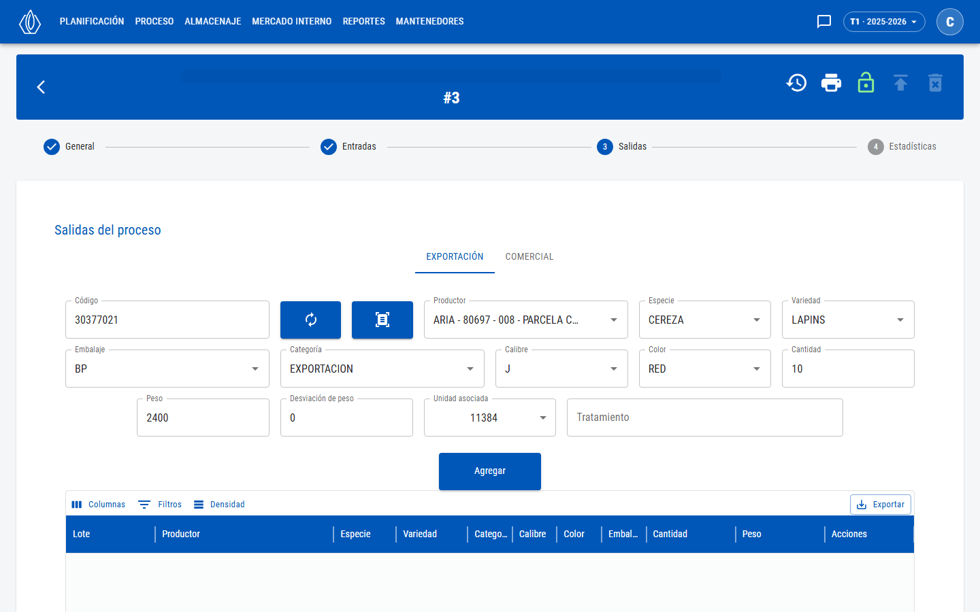Viewport: 980px width, 612px height.
Task: Go to the Entradas step
Action: tap(348, 147)
